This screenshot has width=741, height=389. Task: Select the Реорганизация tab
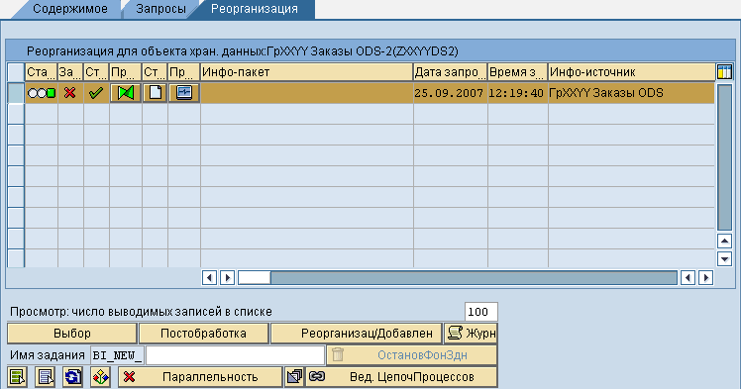(x=255, y=9)
